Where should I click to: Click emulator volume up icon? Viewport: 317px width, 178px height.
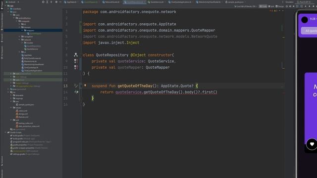pyautogui.click(x=290, y=6)
